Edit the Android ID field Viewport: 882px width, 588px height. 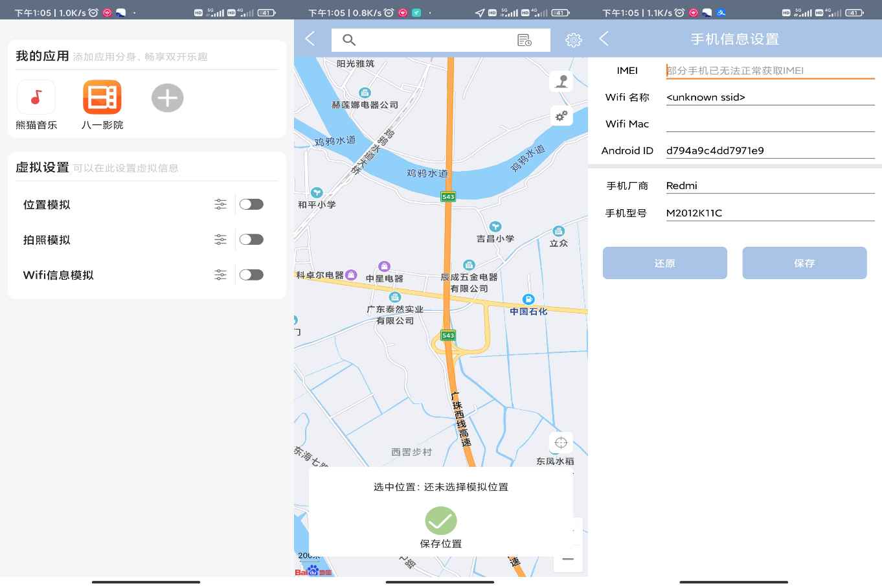coord(770,150)
